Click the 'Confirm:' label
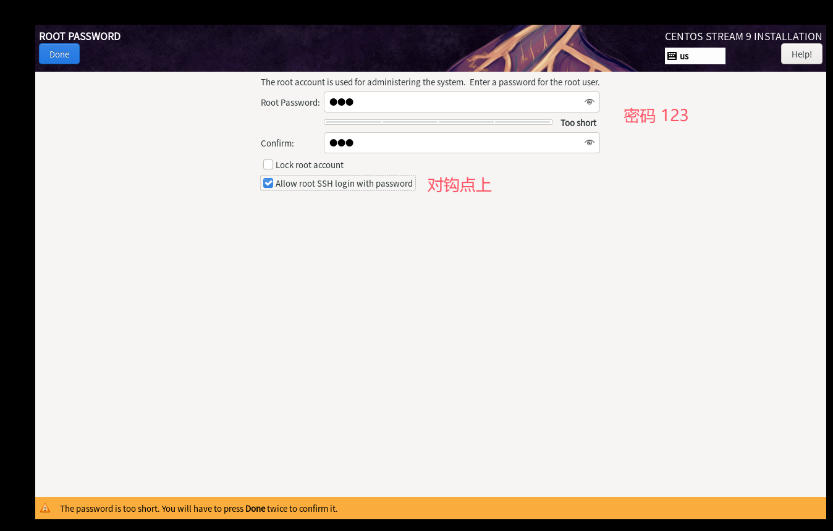Image resolution: width=833 pixels, height=531 pixels. [x=277, y=143]
